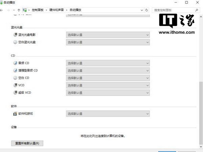This screenshot has height=152, width=203.
Task: Expand the 软件和游戏 default action dropdown
Action: pyautogui.click(x=108, y=114)
